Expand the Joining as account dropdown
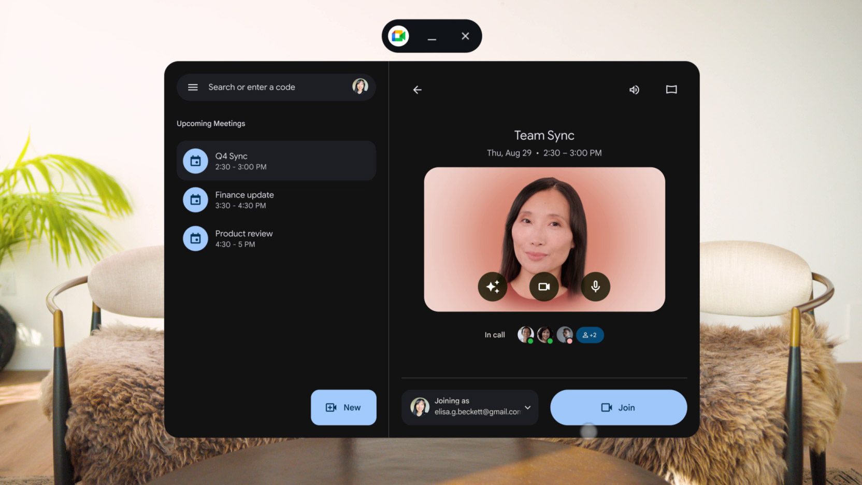The height and width of the screenshot is (485, 862). tap(527, 408)
